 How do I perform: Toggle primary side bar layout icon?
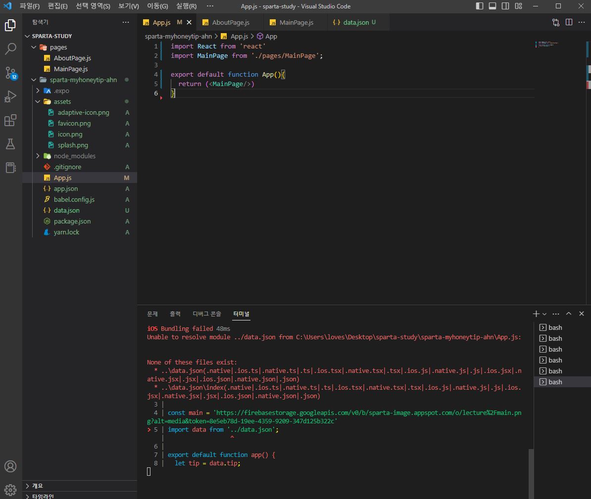click(x=480, y=6)
